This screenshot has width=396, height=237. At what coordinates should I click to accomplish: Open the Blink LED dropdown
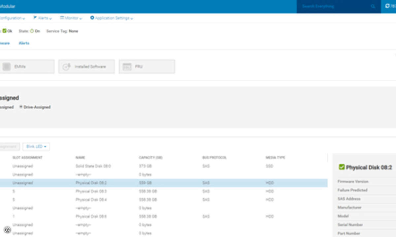pos(36,146)
